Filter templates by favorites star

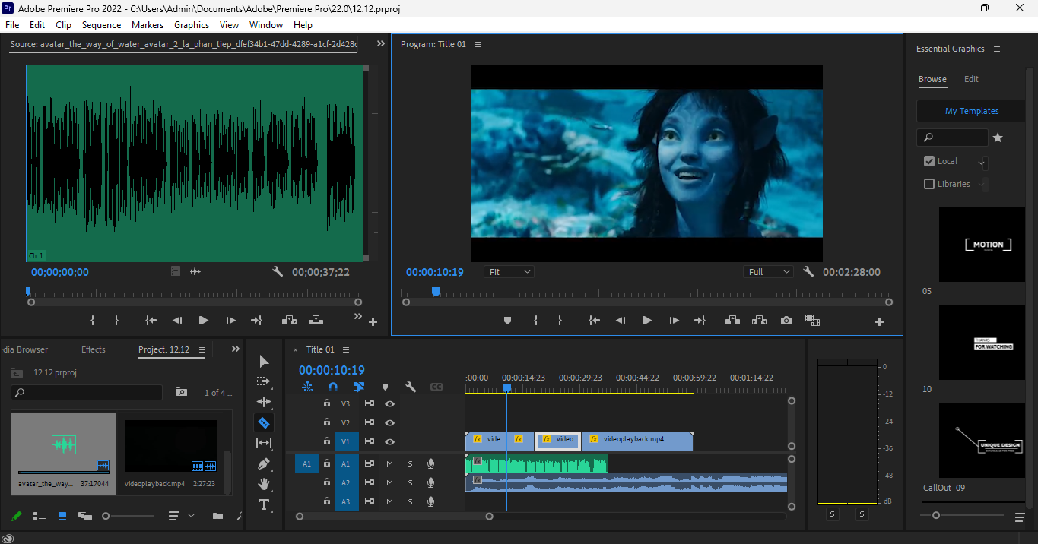[998, 138]
